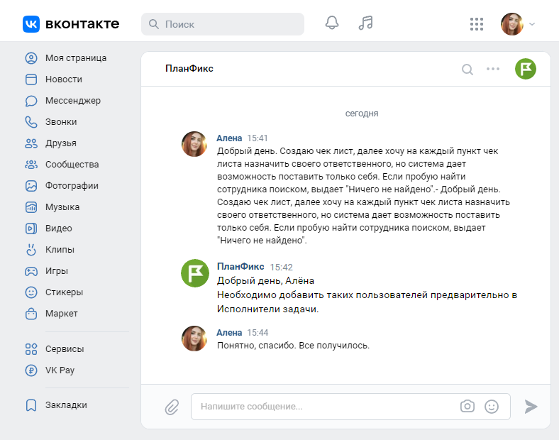Click Алена's avatar on 15:41 message
Screen dimensions: 559x440
click(194, 144)
